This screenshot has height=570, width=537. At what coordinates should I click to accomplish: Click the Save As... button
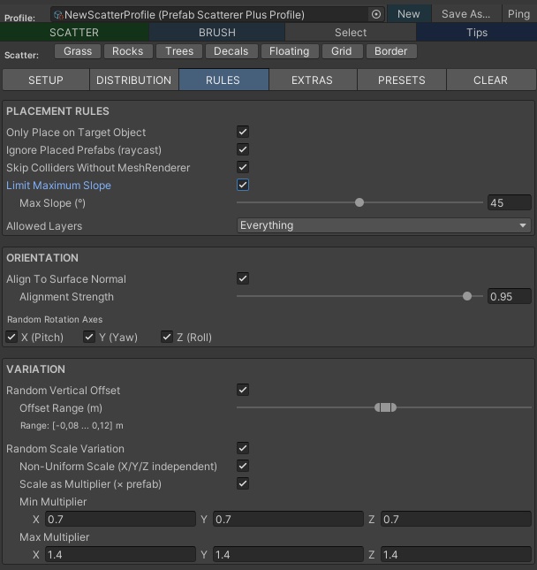point(465,14)
